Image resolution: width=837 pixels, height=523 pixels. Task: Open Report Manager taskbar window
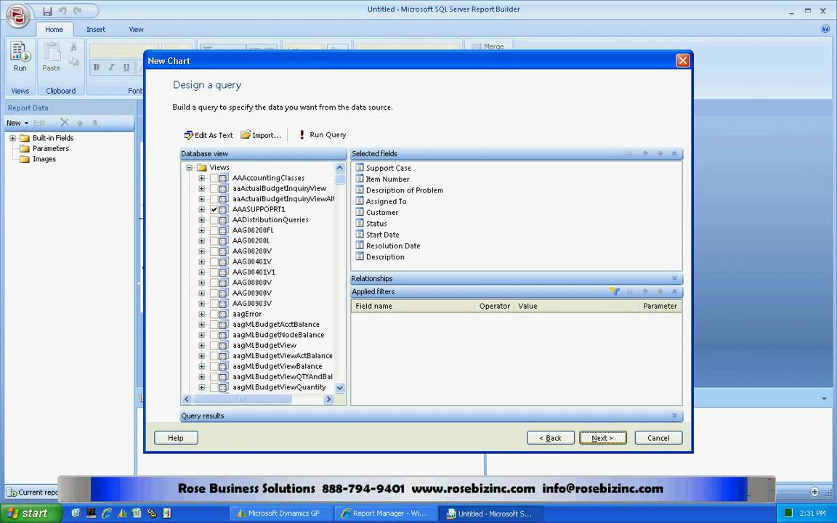coord(387,514)
